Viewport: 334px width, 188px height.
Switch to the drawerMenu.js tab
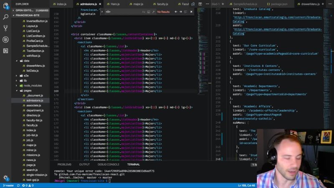click(310, 4)
